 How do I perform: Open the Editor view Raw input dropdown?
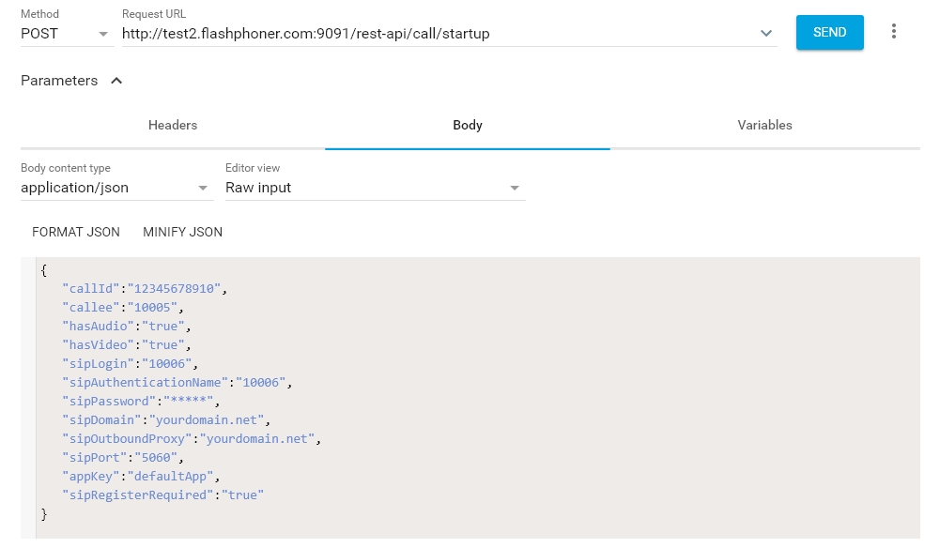pos(374,188)
